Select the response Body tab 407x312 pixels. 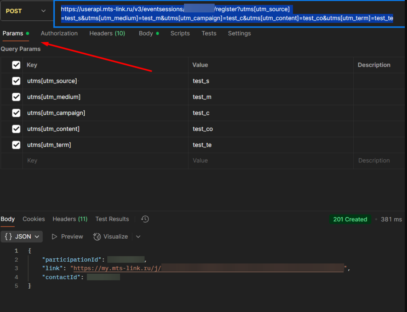point(8,219)
